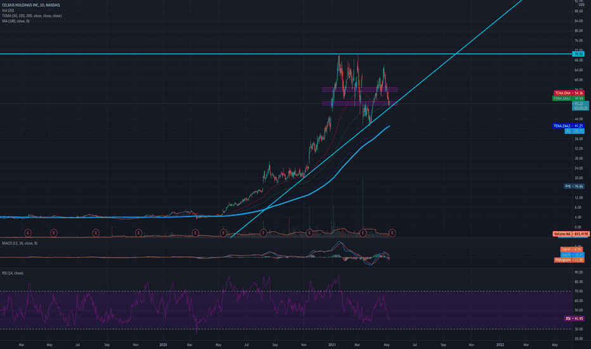Click the 12.00 price axis label
Viewport: 591px width, 349px height.
(x=578, y=198)
